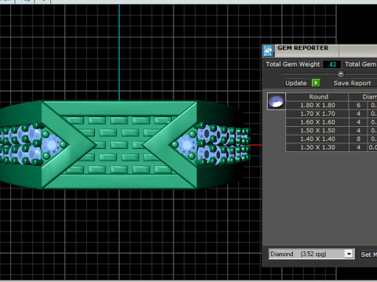Click the Round column header
The height and width of the screenshot is (282, 377).
(318, 97)
